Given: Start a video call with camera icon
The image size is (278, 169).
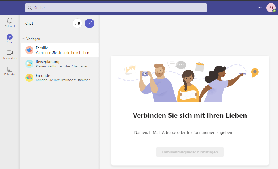Looking at the screenshot, I should pos(77,23).
